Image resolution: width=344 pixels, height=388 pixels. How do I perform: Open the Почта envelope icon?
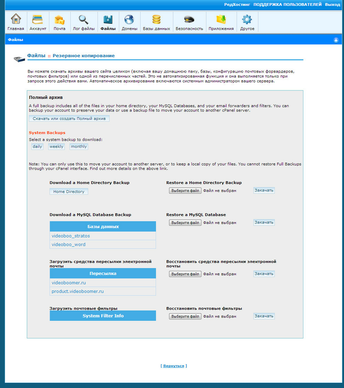tap(60, 19)
